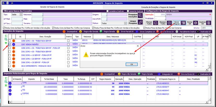Click orange status icon of row 3810
The width and height of the screenshot is (216, 107).
tap(14, 66)
